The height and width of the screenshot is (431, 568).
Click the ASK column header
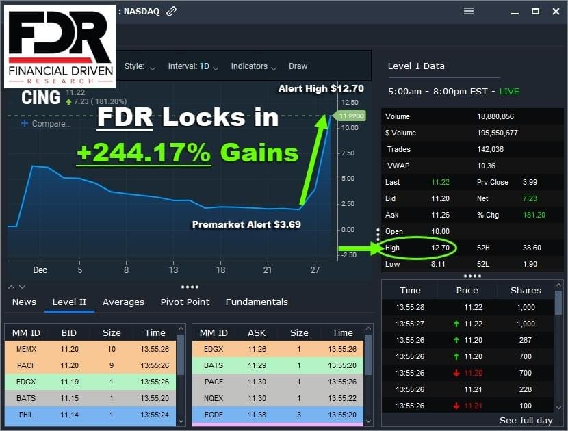point(257,333)
